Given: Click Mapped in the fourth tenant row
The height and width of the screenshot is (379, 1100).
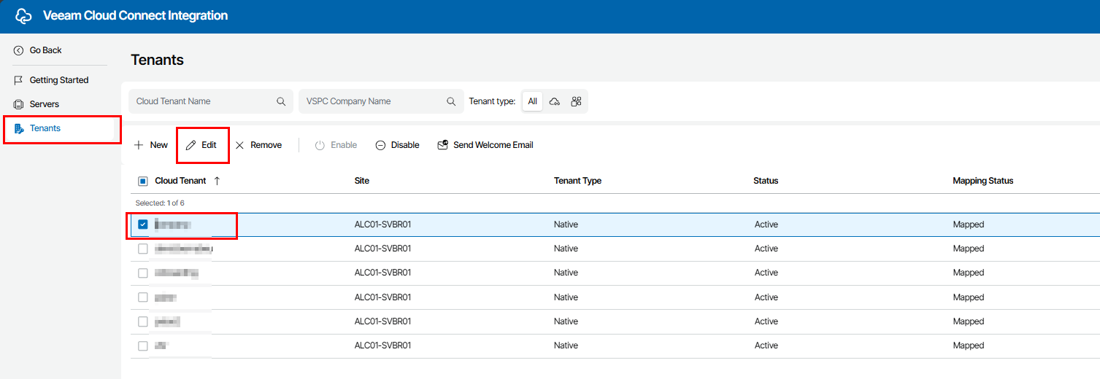Looking at the screenshot, I should point(969,297).
